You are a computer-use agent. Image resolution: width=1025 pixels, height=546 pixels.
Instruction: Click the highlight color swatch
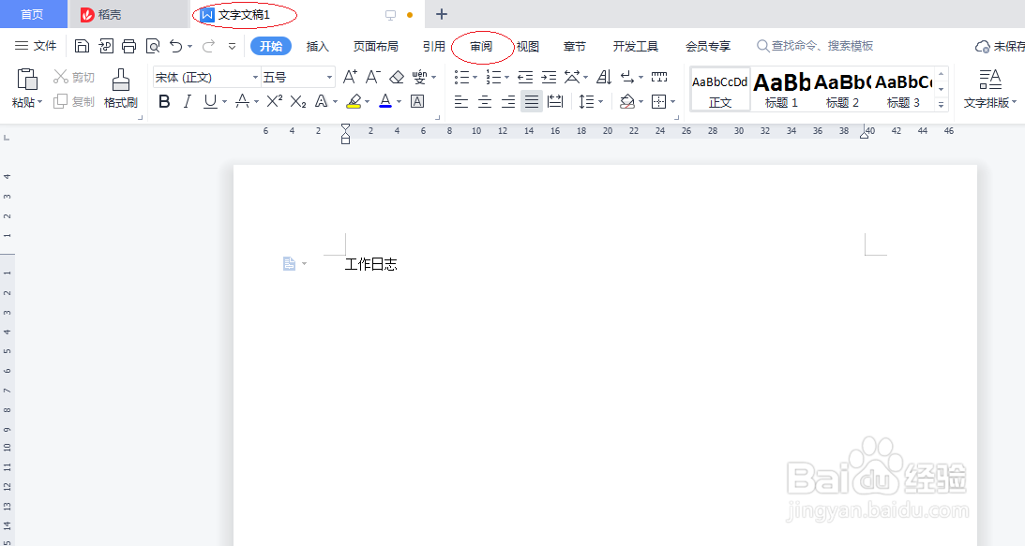[354, 101]
